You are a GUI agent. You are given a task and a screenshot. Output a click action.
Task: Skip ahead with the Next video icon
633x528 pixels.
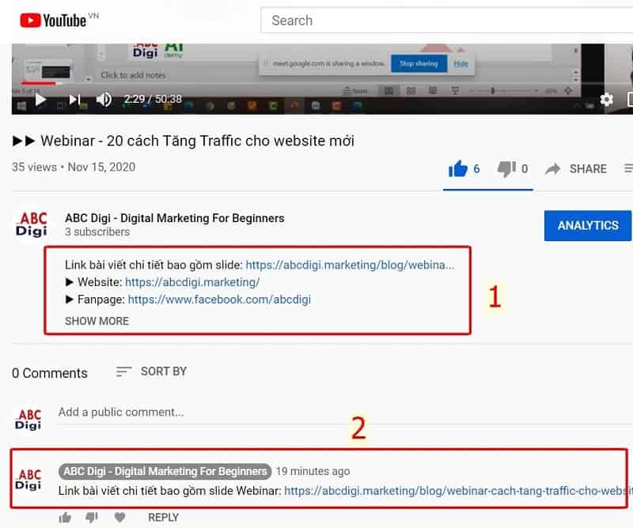[73, 100]
